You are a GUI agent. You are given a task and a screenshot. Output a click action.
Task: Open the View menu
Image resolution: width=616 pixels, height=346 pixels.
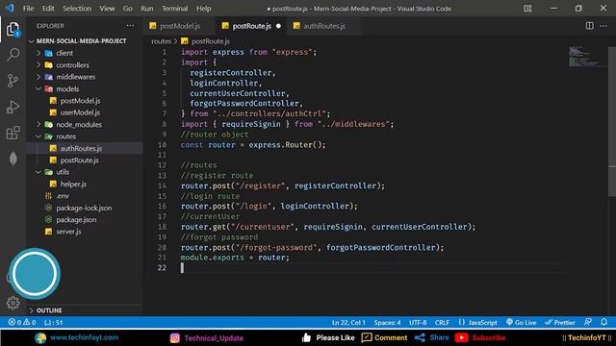pyautogui.click(x=107, y=9)
